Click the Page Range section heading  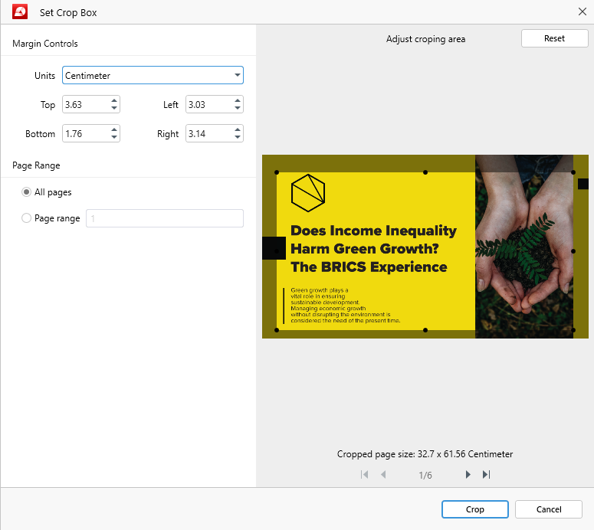coord(36,165)
